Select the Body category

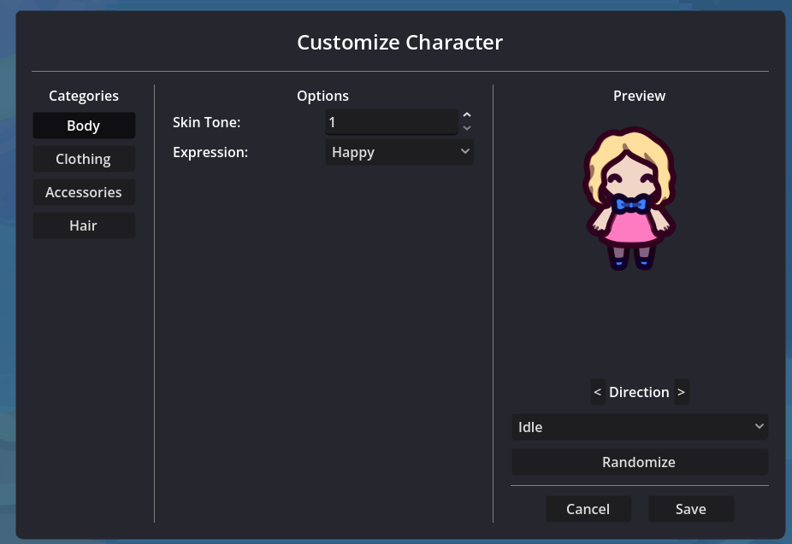tap(83, 125)
